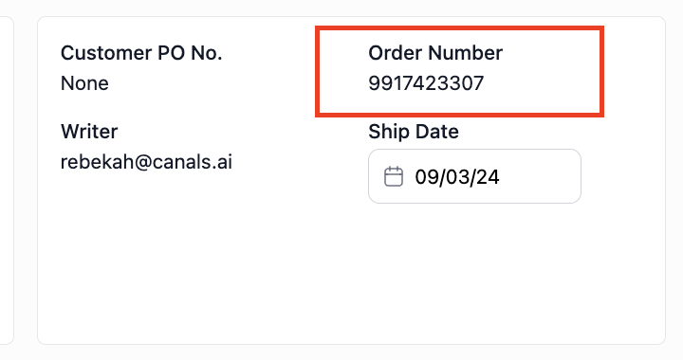Open the rebekah@canals.ai writer email
Screen dimensions: 683x360
tap(146, 162)
